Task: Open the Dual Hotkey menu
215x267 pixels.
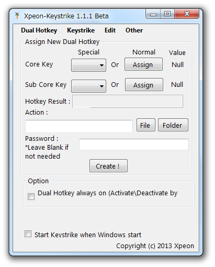Action: [39, 30]
